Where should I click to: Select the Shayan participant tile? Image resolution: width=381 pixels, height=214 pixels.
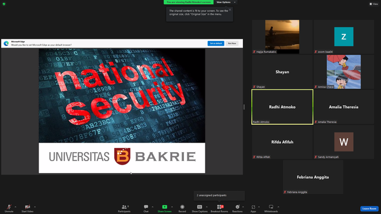point(282,71)
